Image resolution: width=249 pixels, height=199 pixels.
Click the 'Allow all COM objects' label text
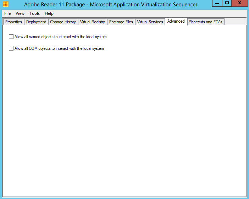click(x=59, y=48)
